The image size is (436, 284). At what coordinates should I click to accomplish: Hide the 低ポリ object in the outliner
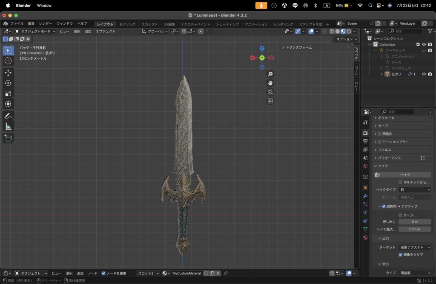tap(424, 74)
